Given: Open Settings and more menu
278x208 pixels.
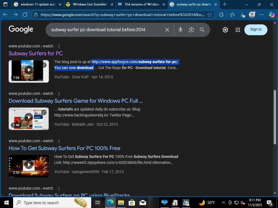Looking at the screenshot, I should click(262, 15).
